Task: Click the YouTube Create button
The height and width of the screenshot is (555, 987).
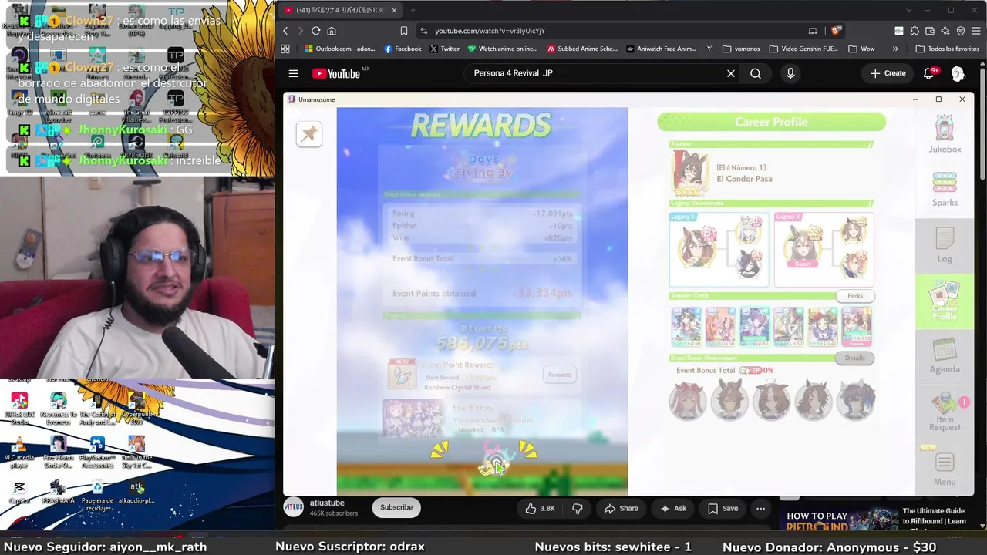Action: point(888,73)
